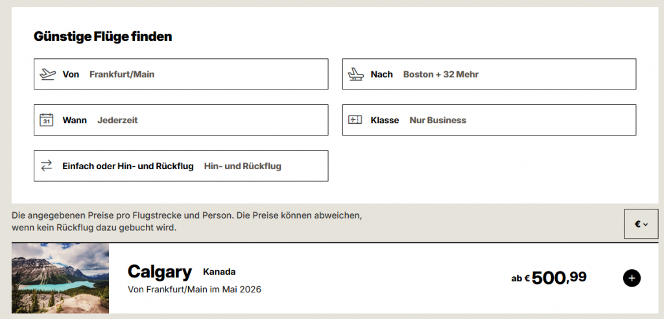This screenshot has height=319, width=664.
Task: Click the Kanada country label
Action: 219,272
